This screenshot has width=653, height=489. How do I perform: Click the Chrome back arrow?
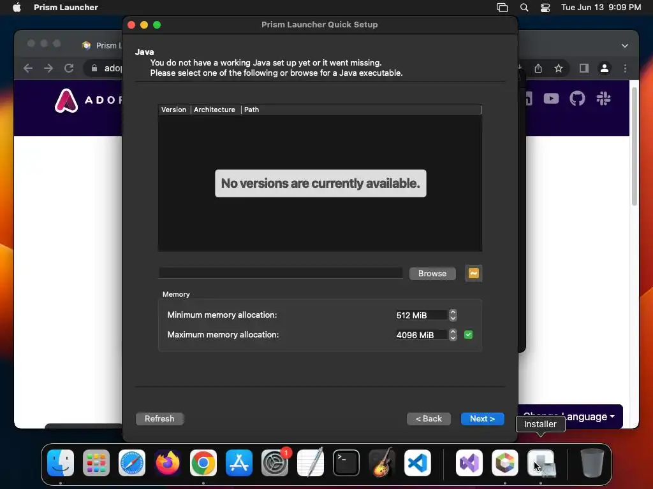[x=28, y=68]
